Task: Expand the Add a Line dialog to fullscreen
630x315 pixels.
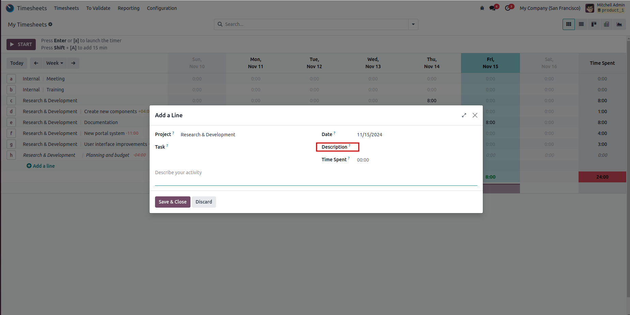Action: pos(464,115)
